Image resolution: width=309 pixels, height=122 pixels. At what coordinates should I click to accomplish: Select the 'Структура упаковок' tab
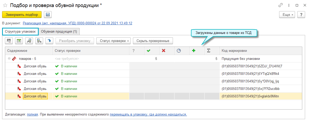pos(21,32)
